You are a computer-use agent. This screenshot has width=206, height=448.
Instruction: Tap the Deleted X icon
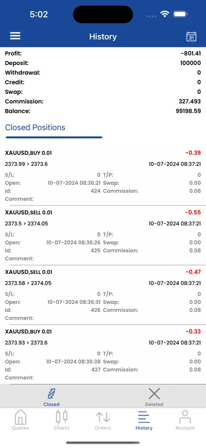154,393
